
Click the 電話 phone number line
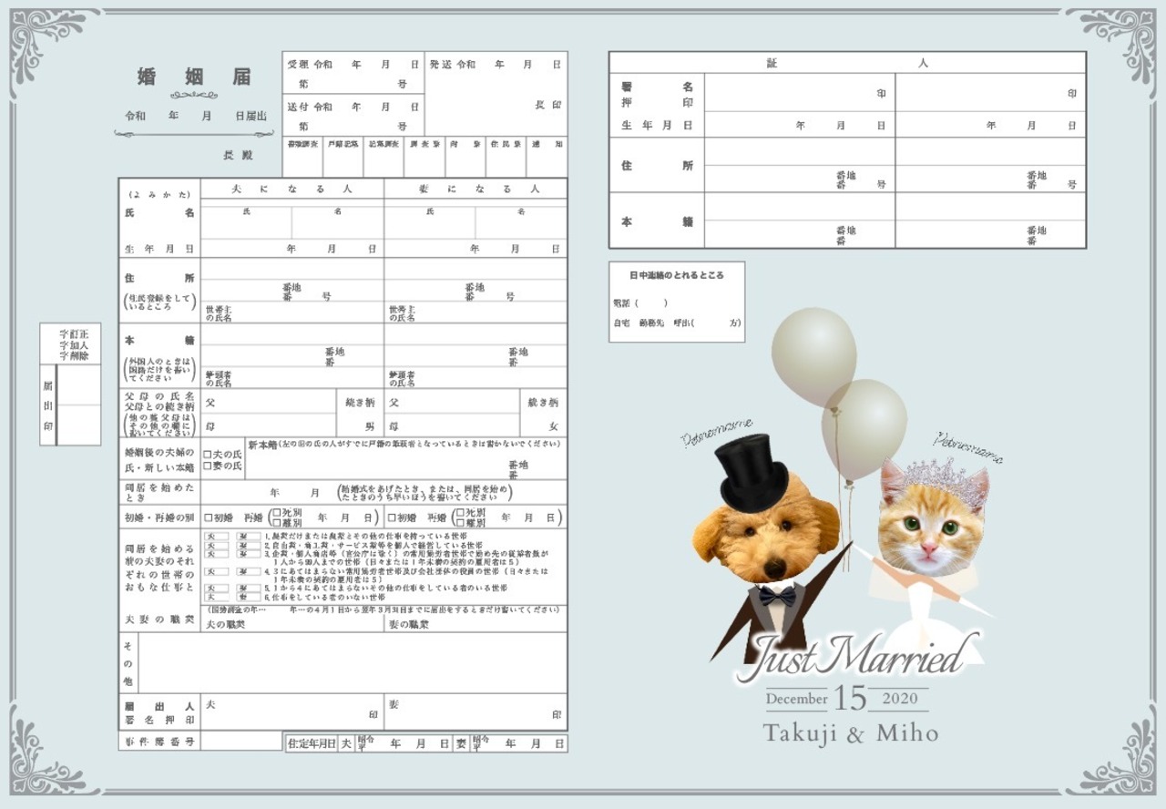coord(641,303)
